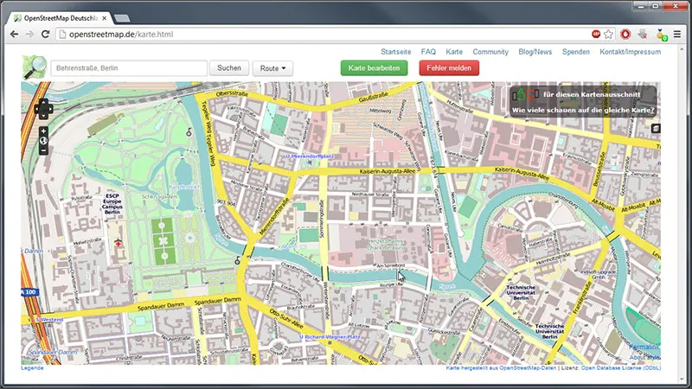Click the Gaußstraße street label
The image size is (692, 389).
coord(374,97)
